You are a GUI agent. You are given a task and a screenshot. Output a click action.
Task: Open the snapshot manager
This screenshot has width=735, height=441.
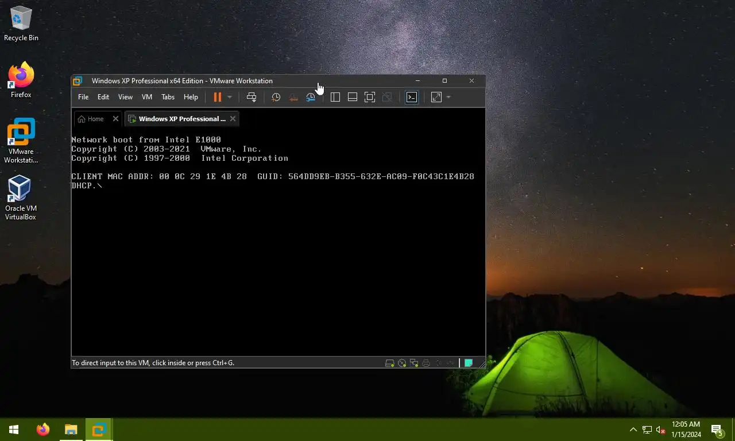[311, 97]
